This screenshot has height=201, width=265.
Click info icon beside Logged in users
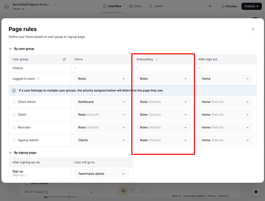(38, 79)
